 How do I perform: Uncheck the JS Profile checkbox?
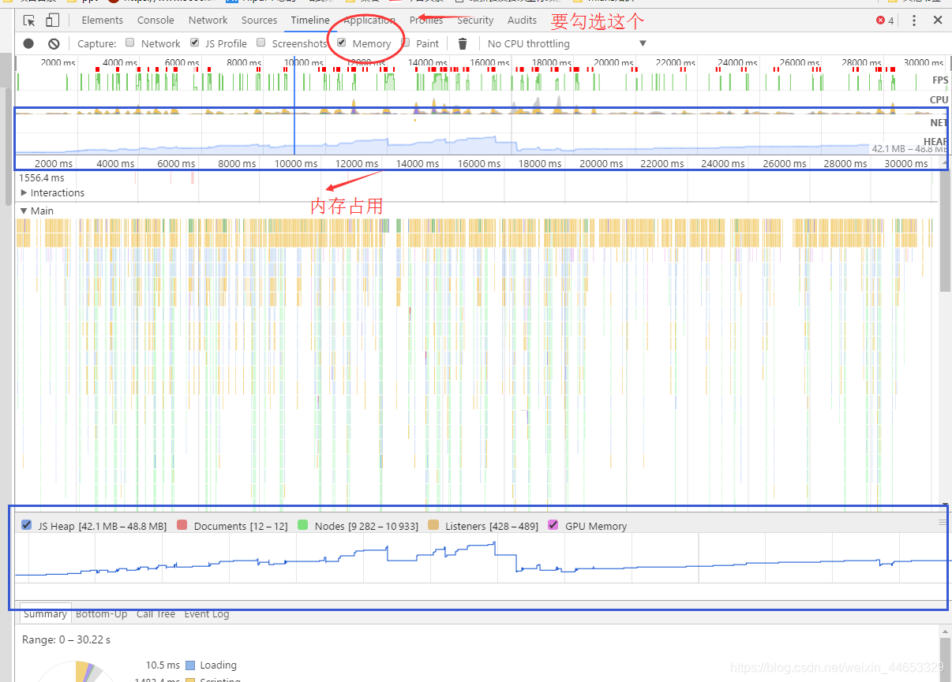click(195, 43)
